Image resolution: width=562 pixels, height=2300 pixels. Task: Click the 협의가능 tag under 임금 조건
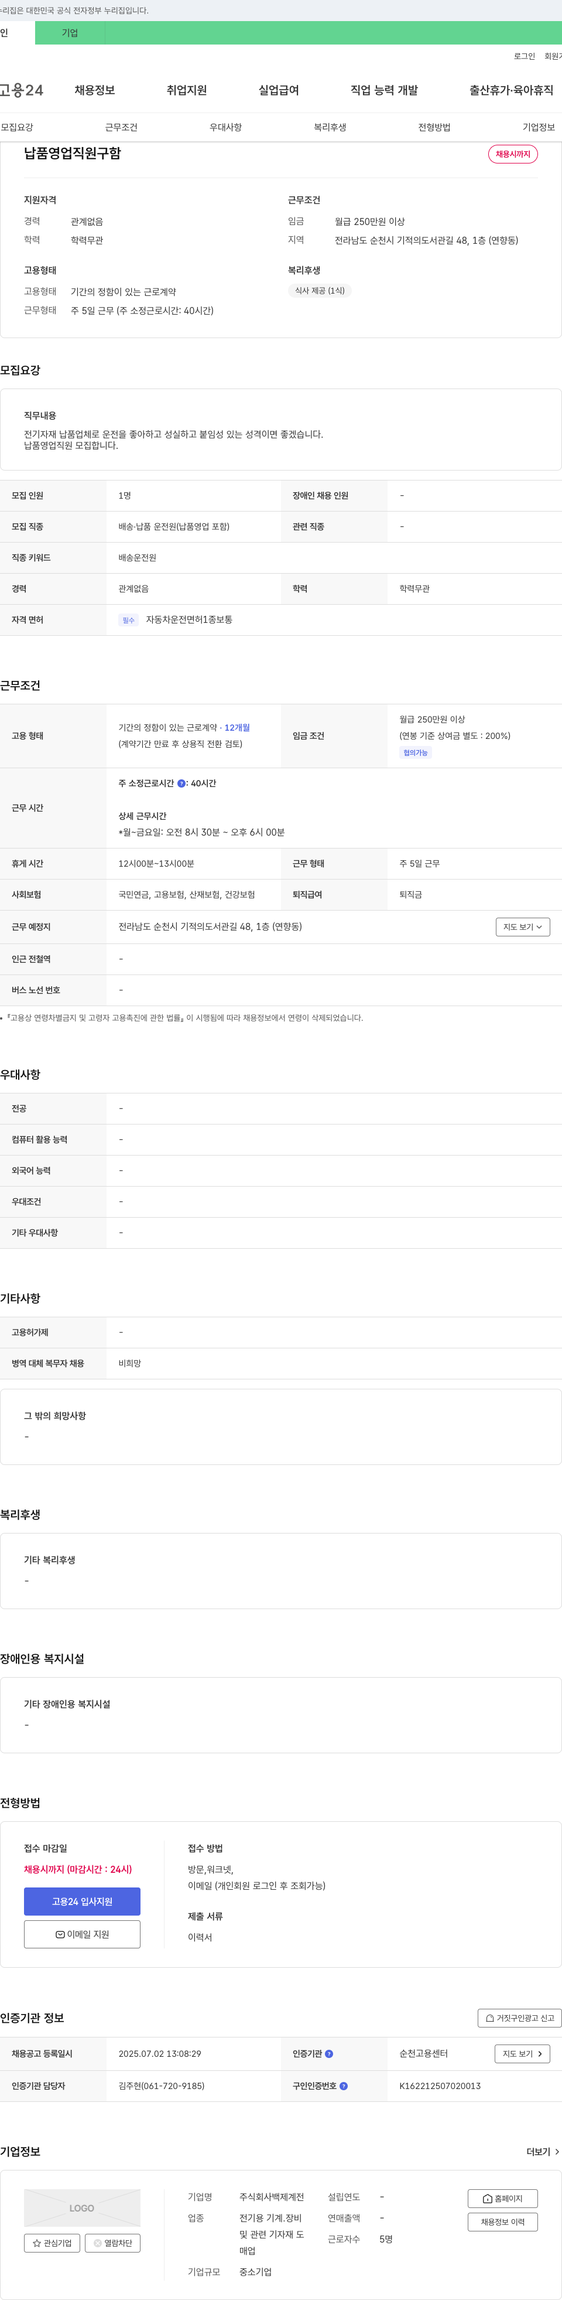coord(416,752)
